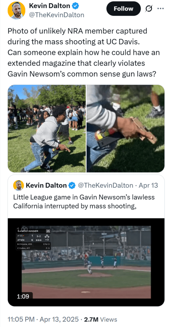The height and width of the screenshot is (327, 172).
Task: Click the Follow button
Action: pos(123,9)
